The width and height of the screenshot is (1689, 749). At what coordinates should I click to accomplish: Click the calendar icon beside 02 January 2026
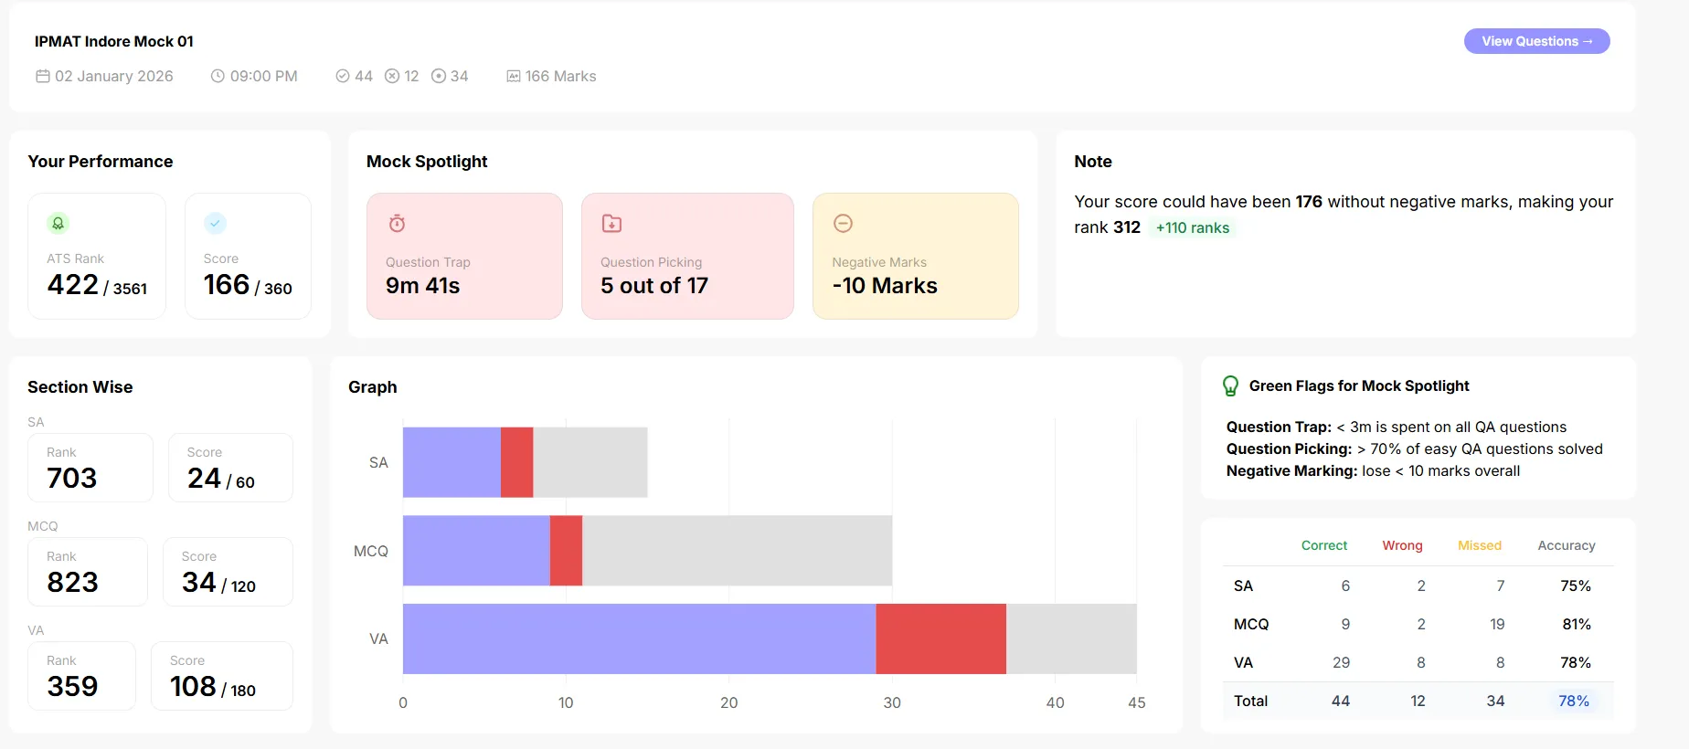point(43,76)
